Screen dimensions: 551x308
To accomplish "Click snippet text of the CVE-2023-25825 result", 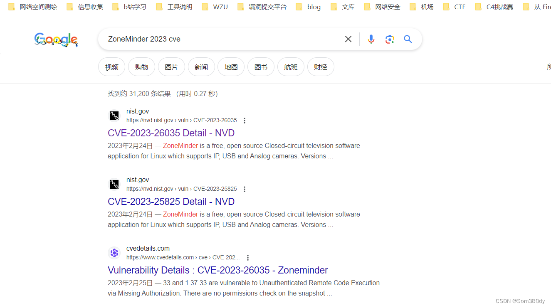I will [234, 219].
